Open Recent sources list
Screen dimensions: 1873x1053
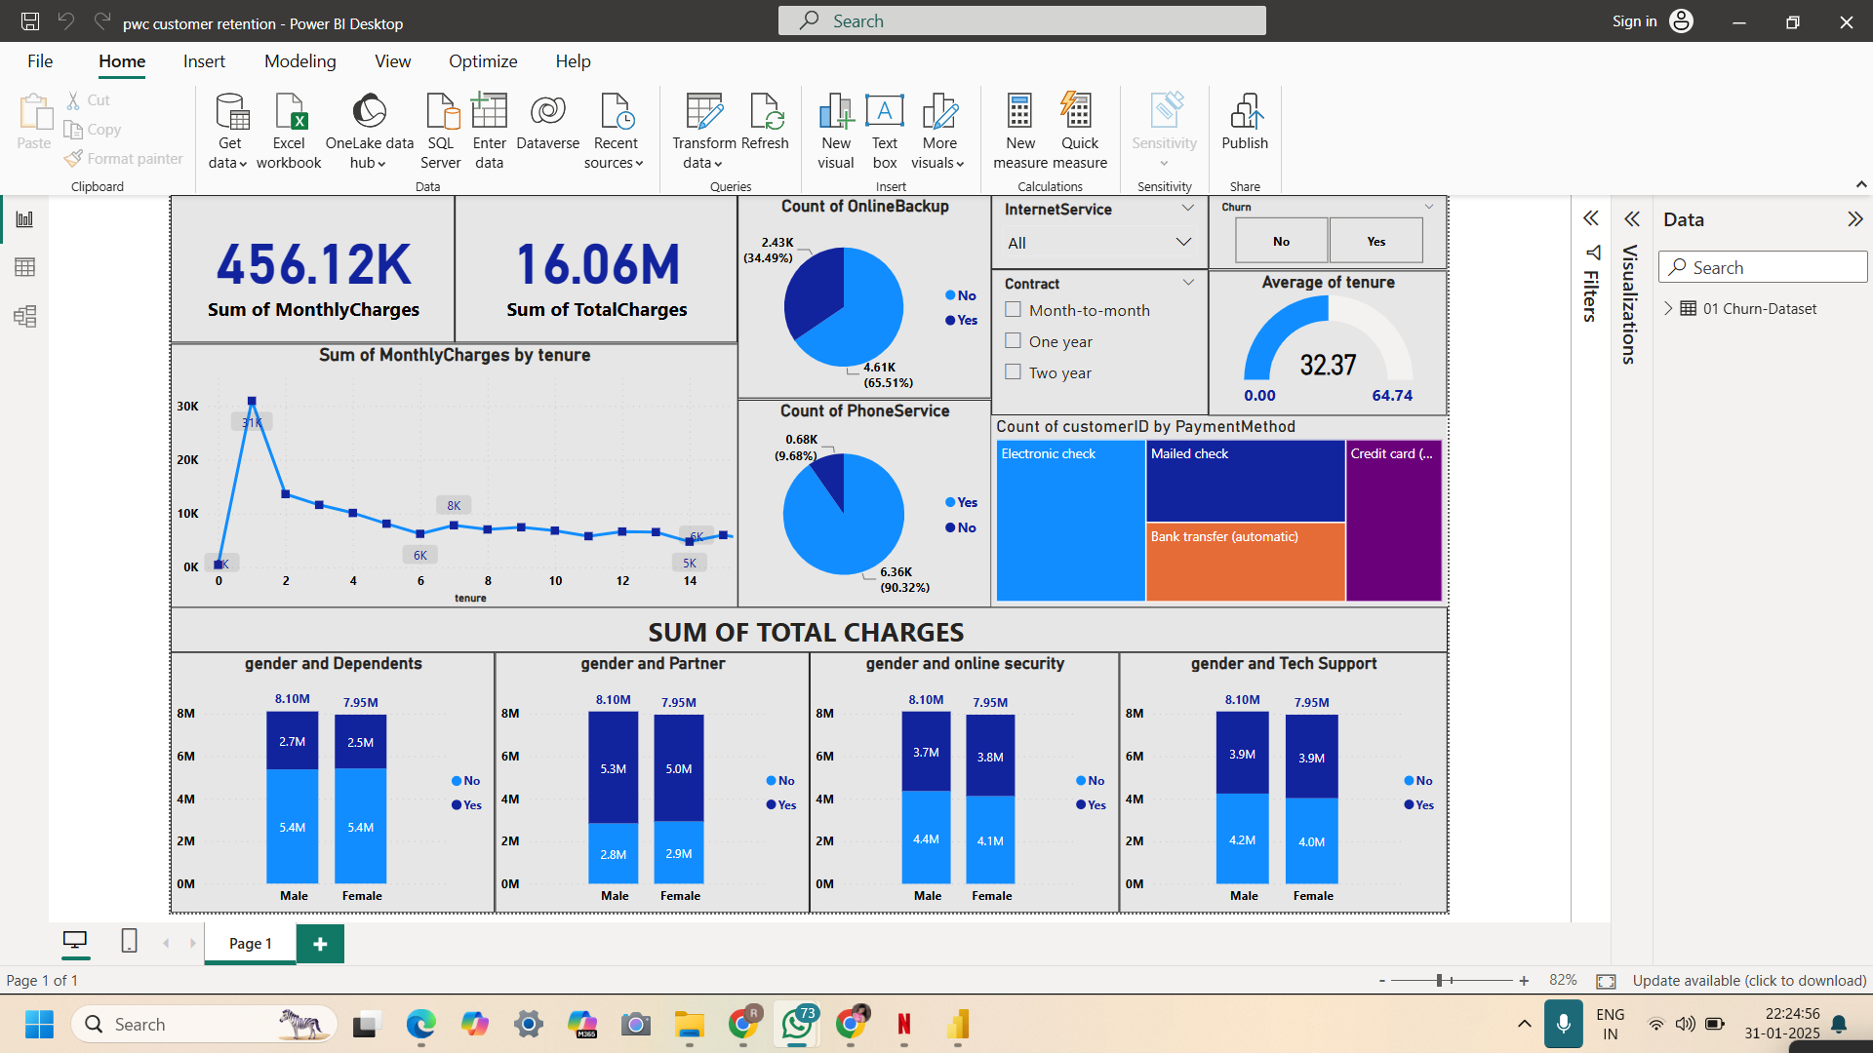click(x=616, y=132)
